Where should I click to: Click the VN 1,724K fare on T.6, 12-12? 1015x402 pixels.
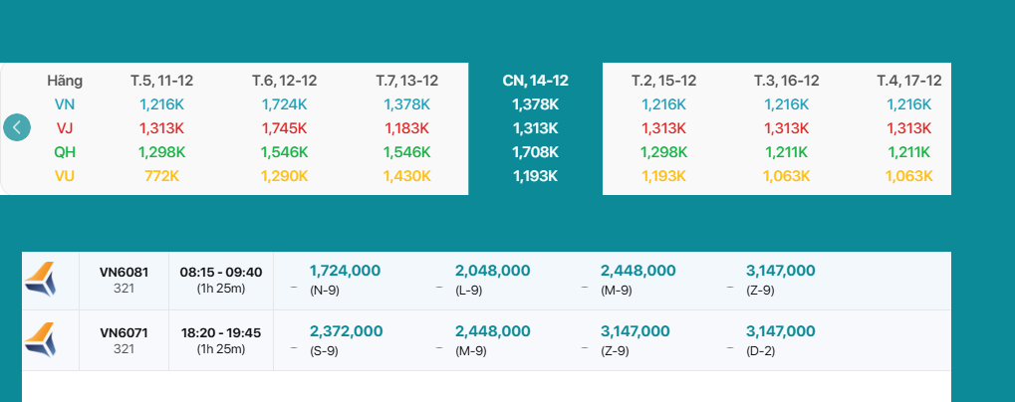pos(285,104)
